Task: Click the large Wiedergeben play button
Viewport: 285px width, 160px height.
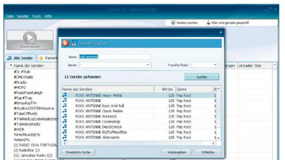Action: pos(30,40)
